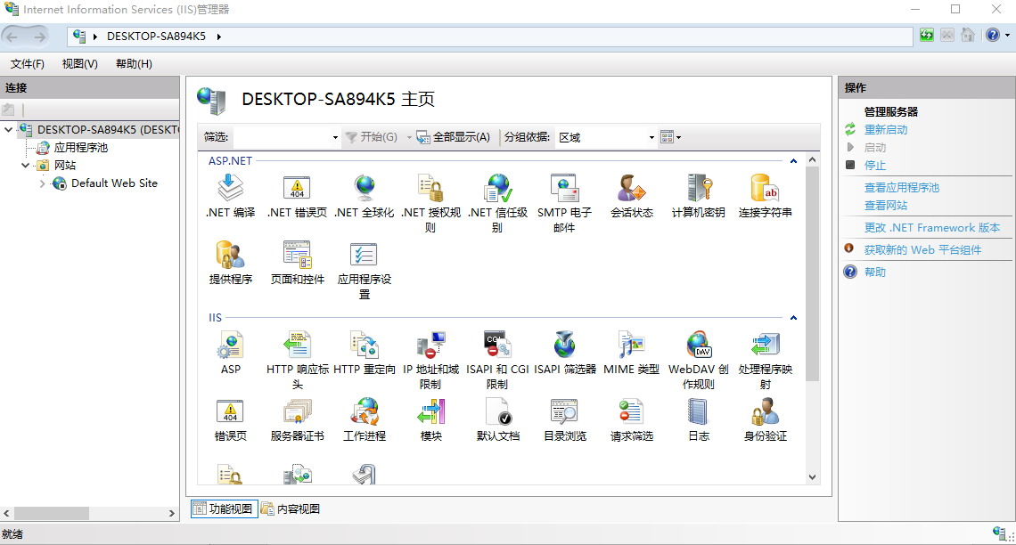Open the 处理程序映射 feature
The height and width of the screenshot is (545, 1016).
(x=764, y=346)
